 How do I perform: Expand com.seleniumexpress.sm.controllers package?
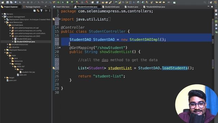(x=10, y=33)
